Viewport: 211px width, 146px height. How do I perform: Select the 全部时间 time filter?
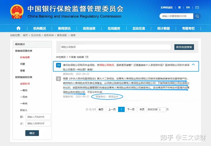tap(25, 84)
